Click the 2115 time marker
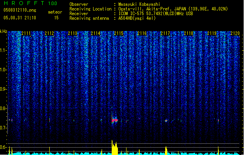The height and width of the screenshot is (155, 244). click(119, 33)
